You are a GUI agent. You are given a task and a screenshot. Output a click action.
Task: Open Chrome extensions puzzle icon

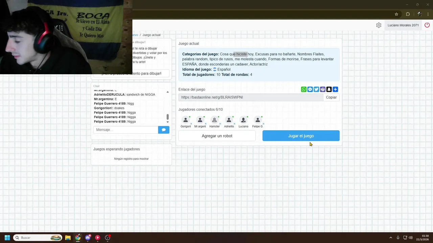408,14
